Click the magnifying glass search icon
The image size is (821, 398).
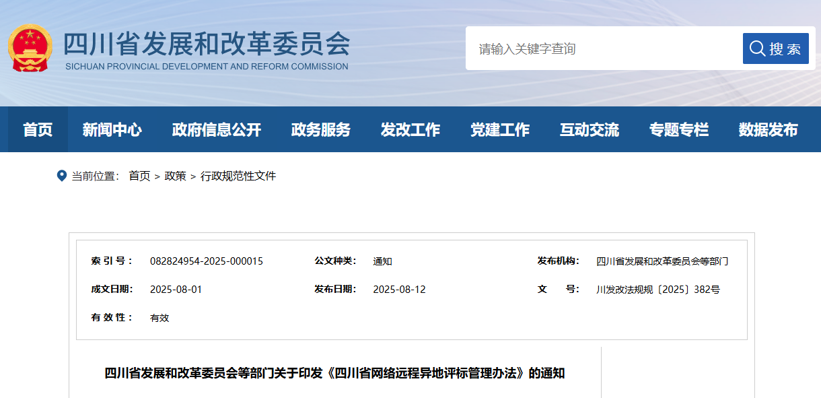click(757, 48)
